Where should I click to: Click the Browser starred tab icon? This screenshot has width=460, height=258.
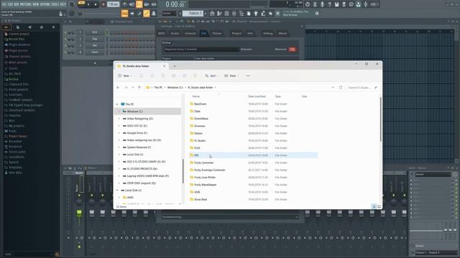click(x=53, y=27)
